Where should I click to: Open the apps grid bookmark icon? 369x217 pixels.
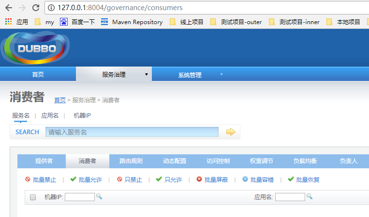(9, 22)
